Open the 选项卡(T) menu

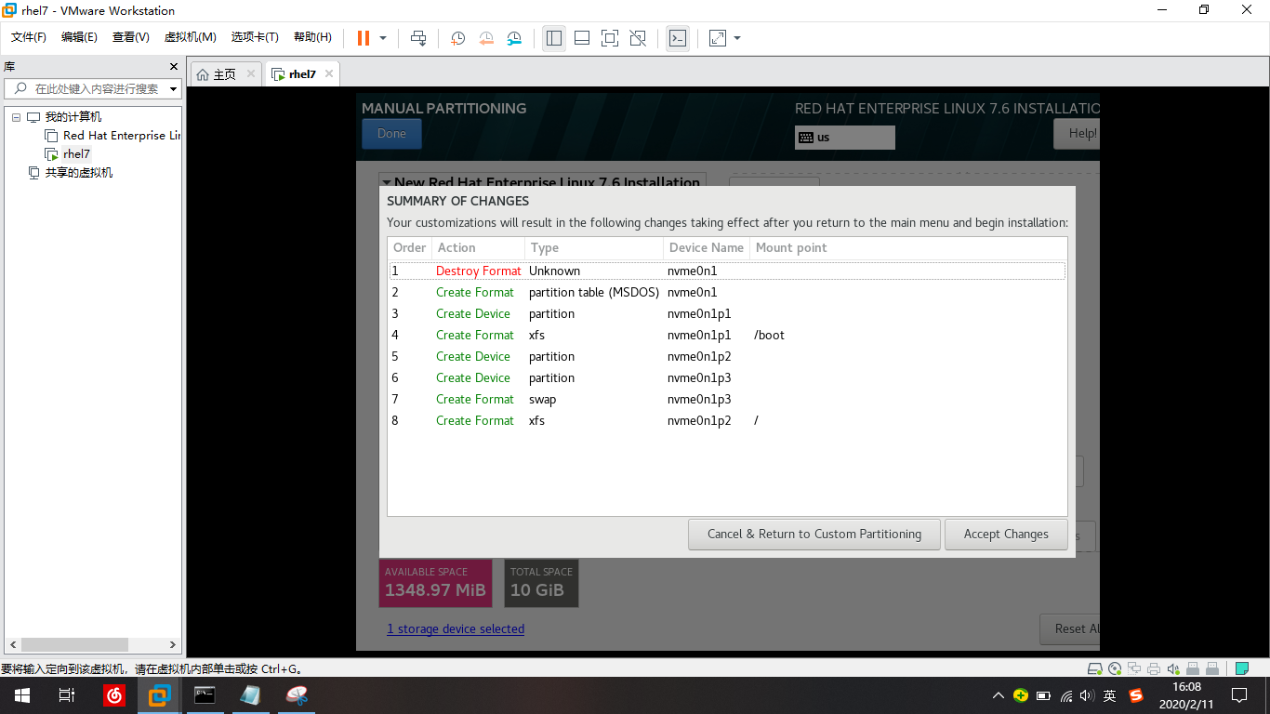255,37
